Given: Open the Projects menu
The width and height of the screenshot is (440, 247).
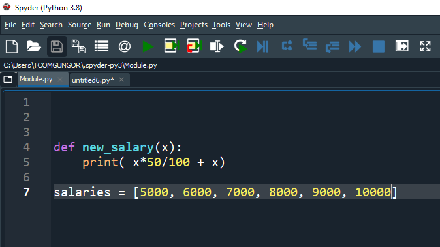Looking at the screenshot, I should (194, 25).
